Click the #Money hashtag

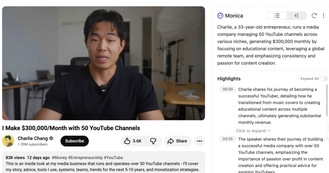pyautogui.click(x=59, y=158)
